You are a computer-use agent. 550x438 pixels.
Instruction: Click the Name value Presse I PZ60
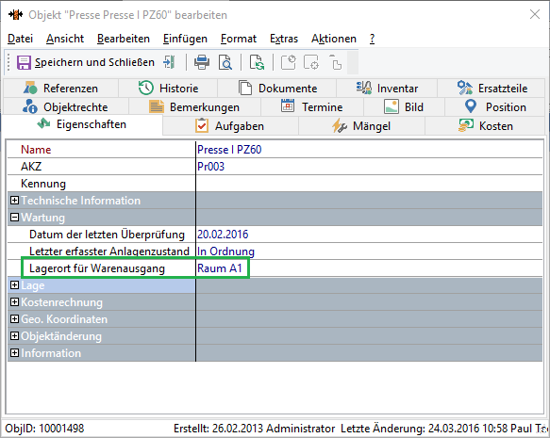tap(229, 150)
